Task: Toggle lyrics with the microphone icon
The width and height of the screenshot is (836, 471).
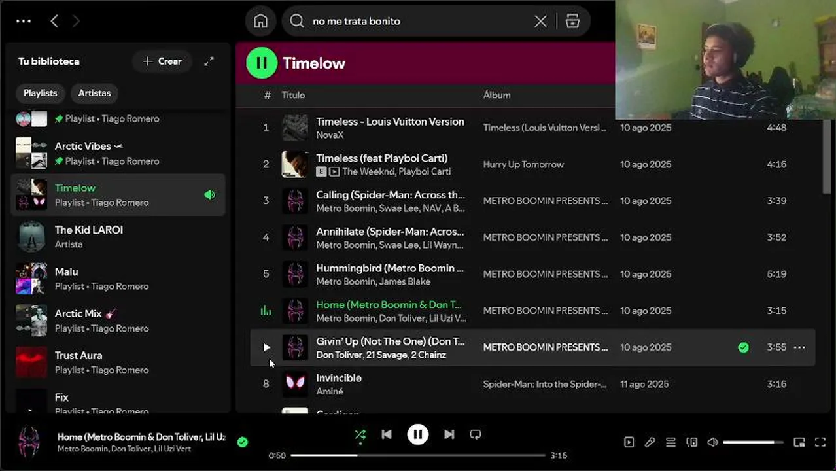Action: pyautogui.click(x=650, y=442)
